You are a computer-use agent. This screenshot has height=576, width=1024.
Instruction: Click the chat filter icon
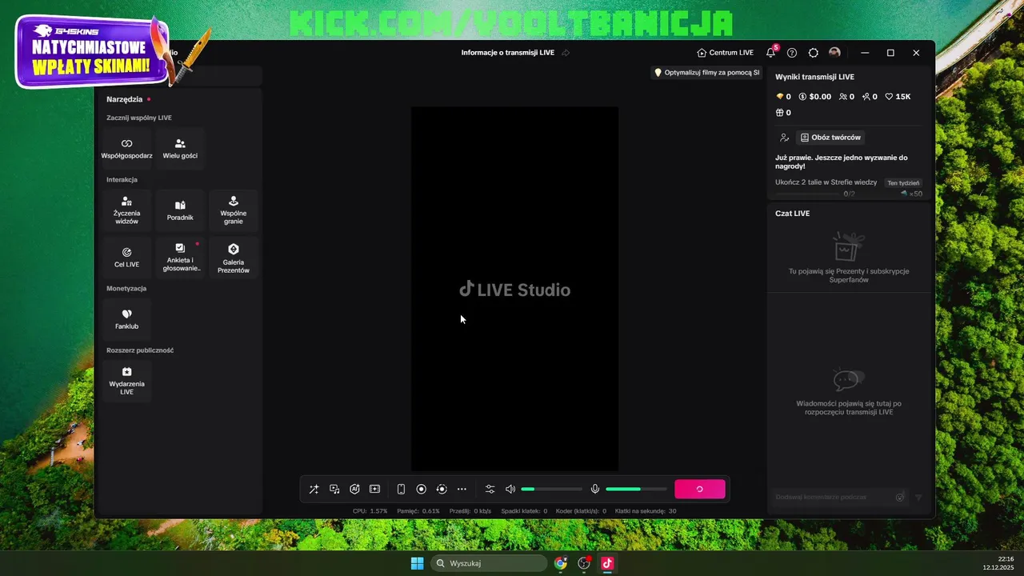pos(918,498)
